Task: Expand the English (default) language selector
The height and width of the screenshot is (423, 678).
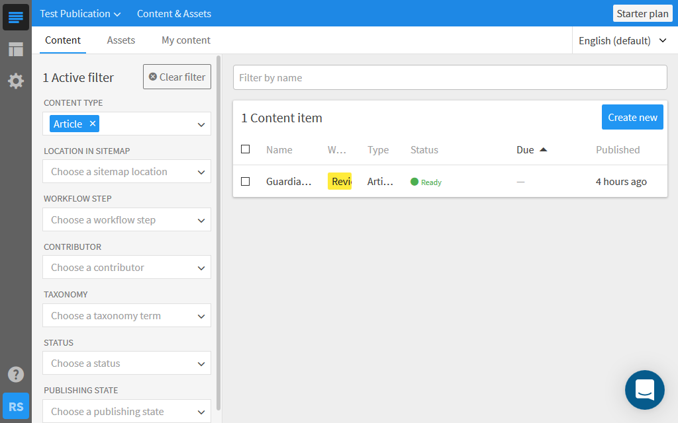Action: pyautogui.click(x=622, y=41)
